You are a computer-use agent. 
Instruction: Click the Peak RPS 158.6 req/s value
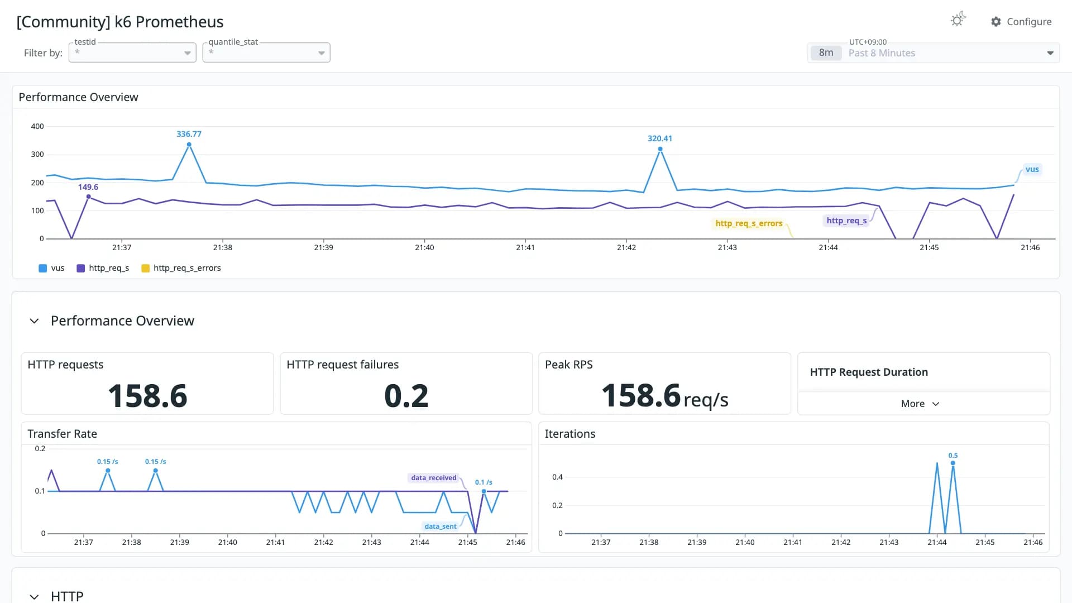pyautogui.click(x=664, y=396)
